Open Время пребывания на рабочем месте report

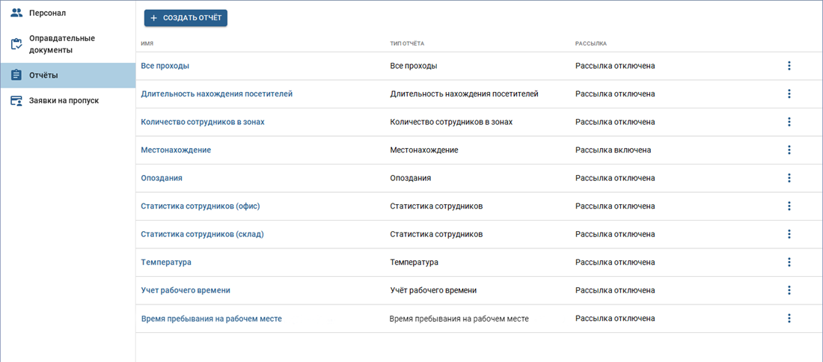[211, 319]
